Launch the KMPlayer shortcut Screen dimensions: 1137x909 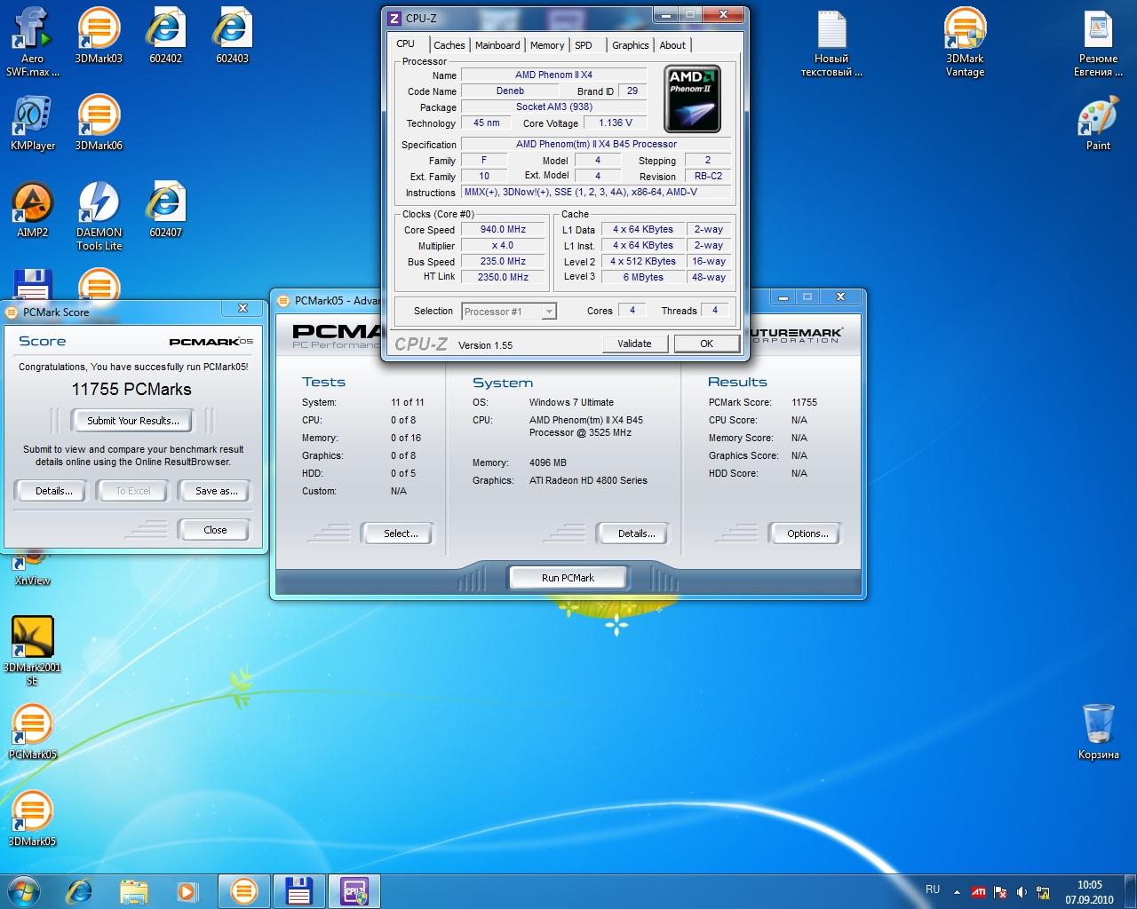(32, 123)
